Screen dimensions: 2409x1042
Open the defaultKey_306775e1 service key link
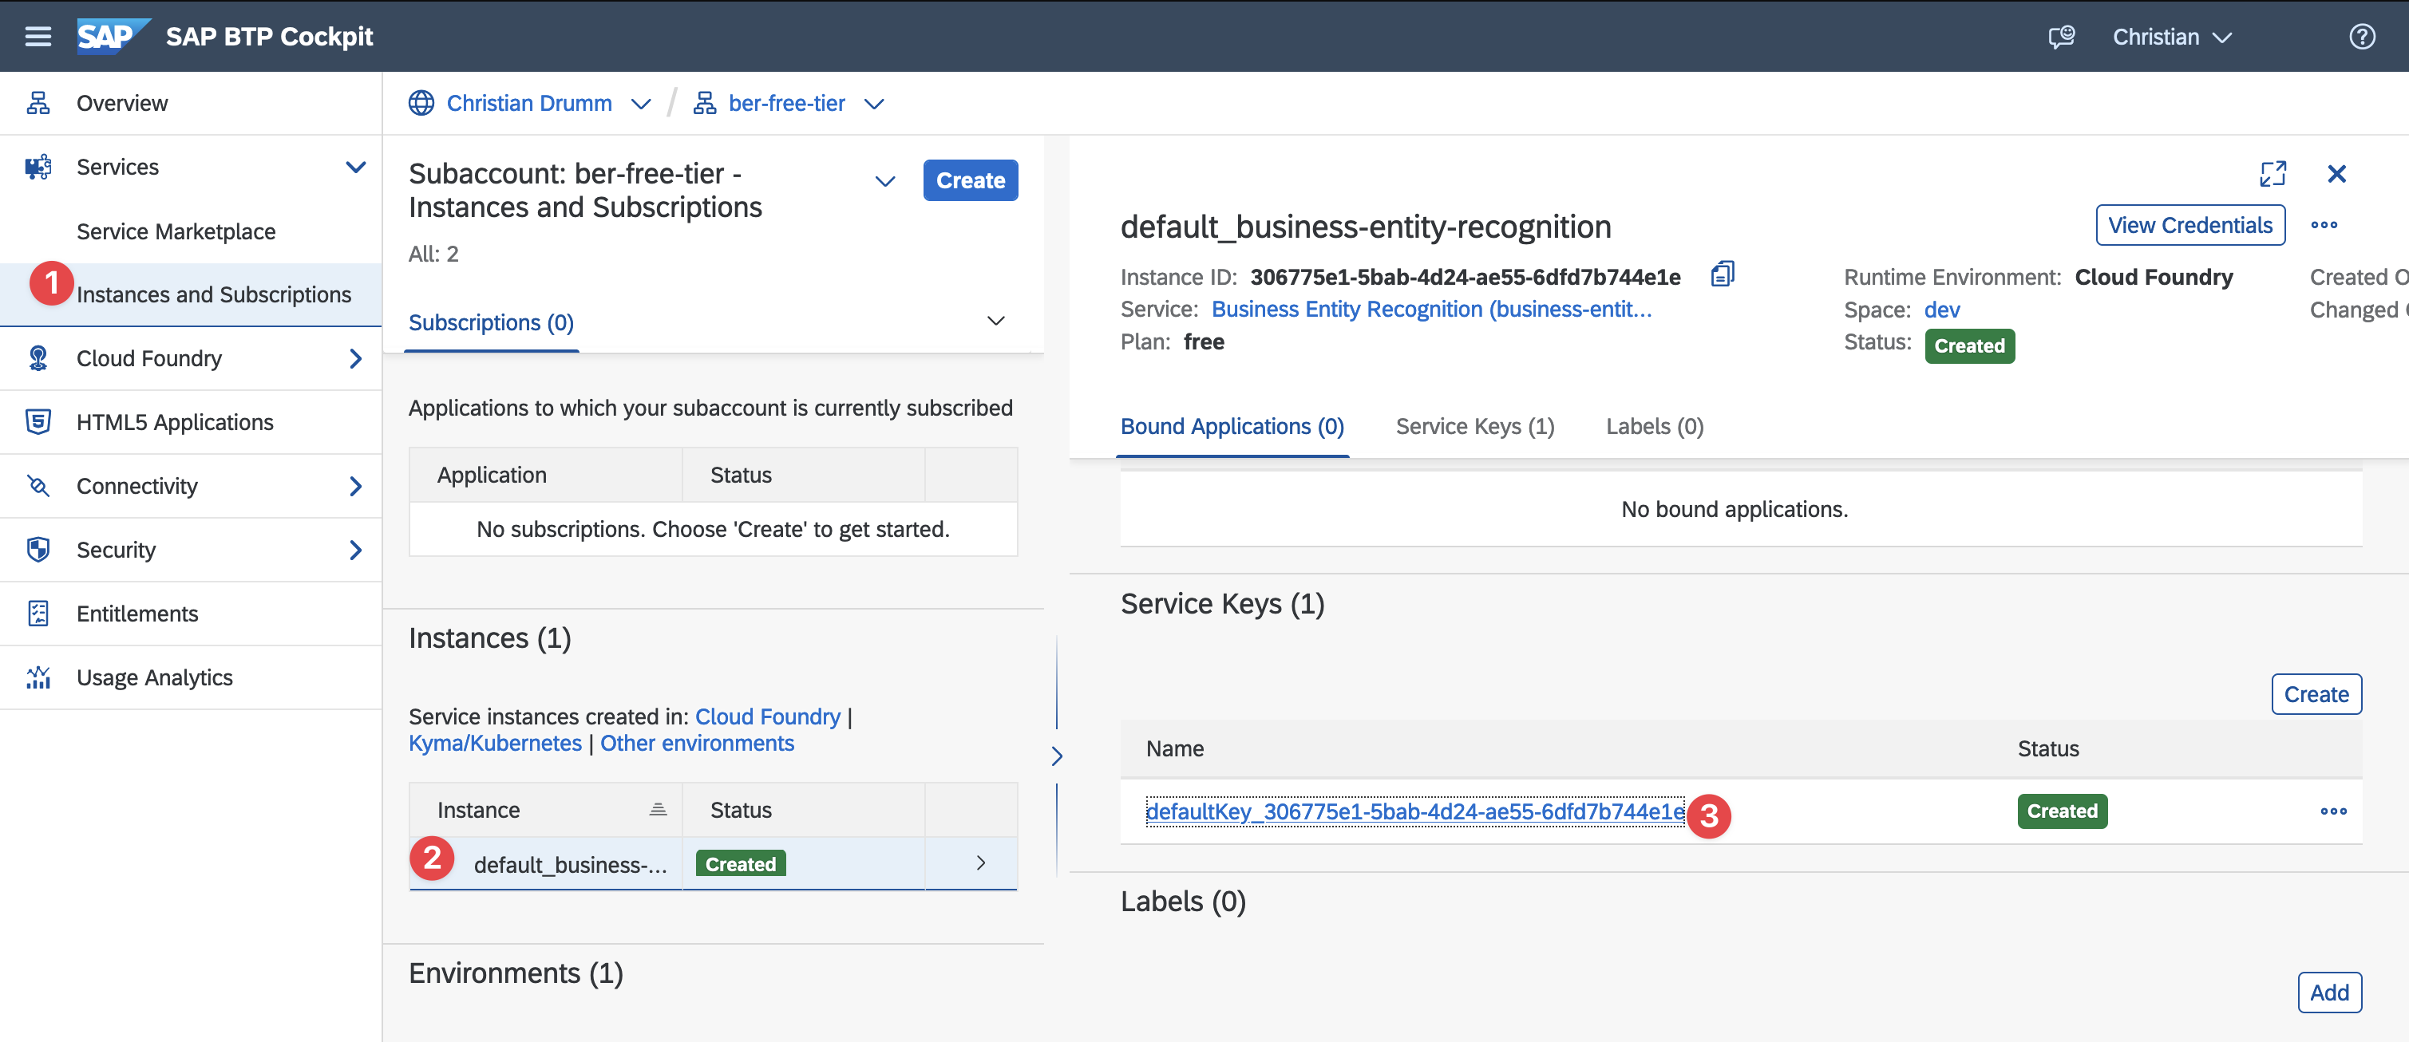click(x=1415, y=811)
